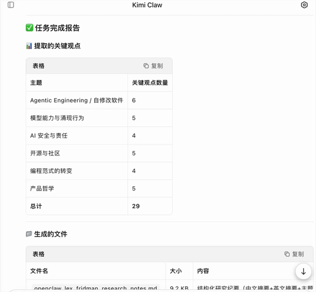Click the folder emoji beside 生成的文件
The height and width of the screenshot is (292, 316).
(29, 234)
